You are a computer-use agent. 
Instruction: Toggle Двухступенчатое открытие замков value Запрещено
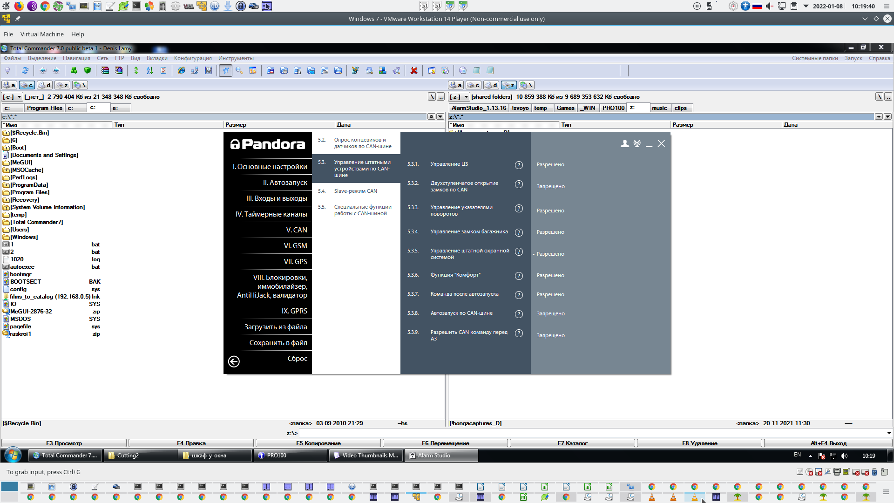pos(550,186)
